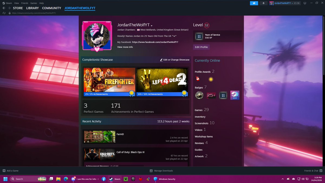325x183 pixels.
Task: Launch Minecraft from the taskbar
Action: point(126,179)
